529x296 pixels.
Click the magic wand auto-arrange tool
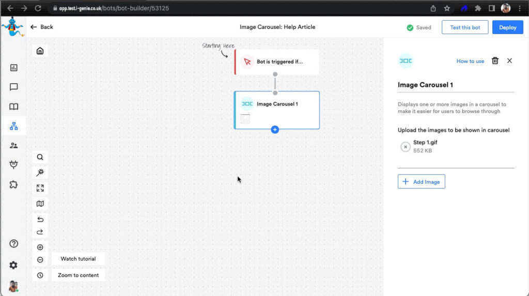(40, 173)
